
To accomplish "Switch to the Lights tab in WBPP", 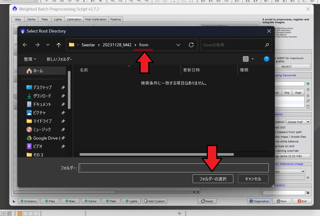I will click(x=58, y=19).
